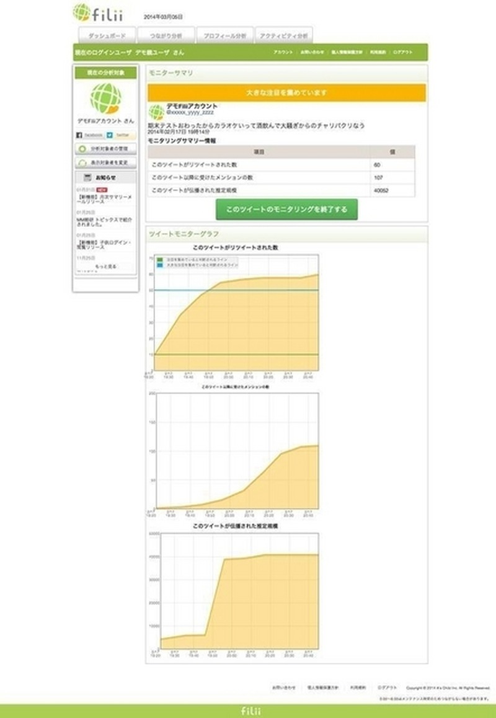Click the green legend swatch in retweet graph
Image resolution: width=496 pixels, height=718 pixels.
coord(159,259)
